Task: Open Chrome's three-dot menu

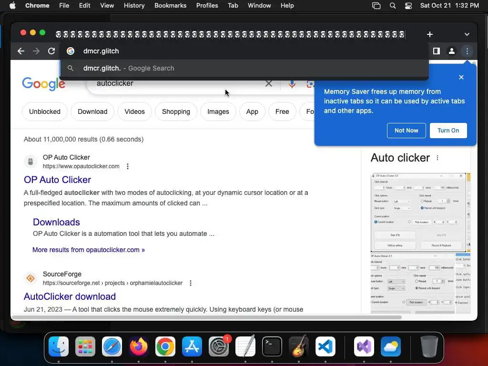Action: [467, 51]
